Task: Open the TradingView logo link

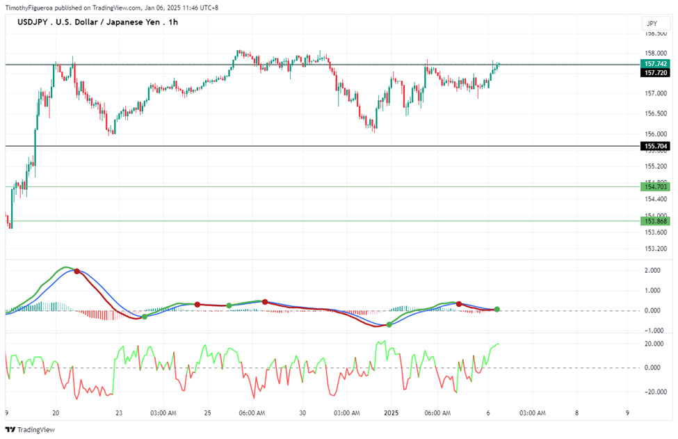Action: coord(31,429)
